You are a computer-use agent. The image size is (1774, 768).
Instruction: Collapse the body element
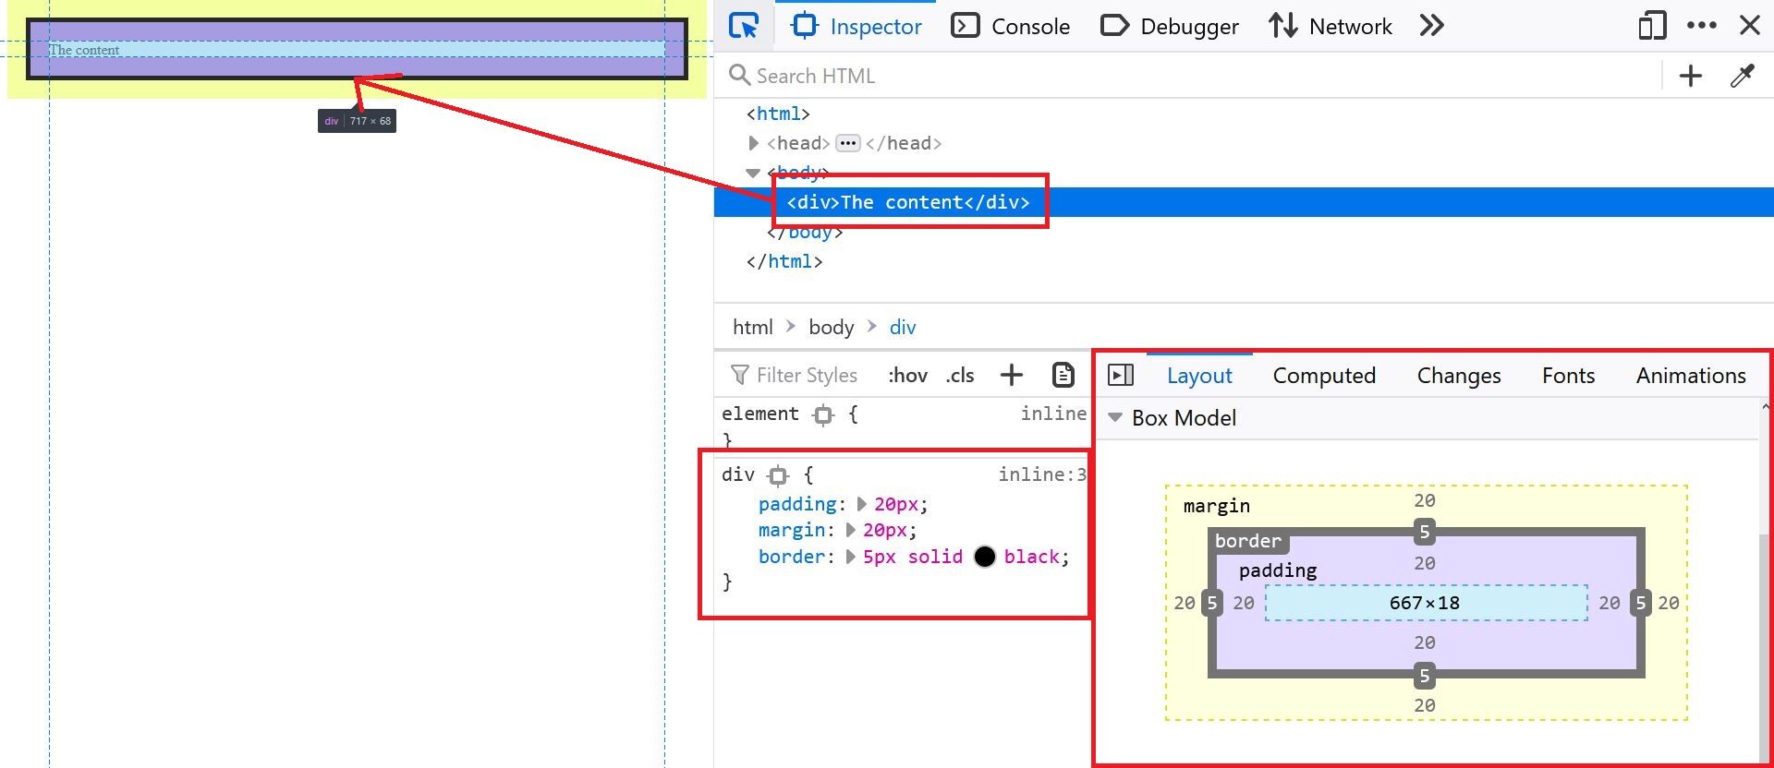pos(753,173)
